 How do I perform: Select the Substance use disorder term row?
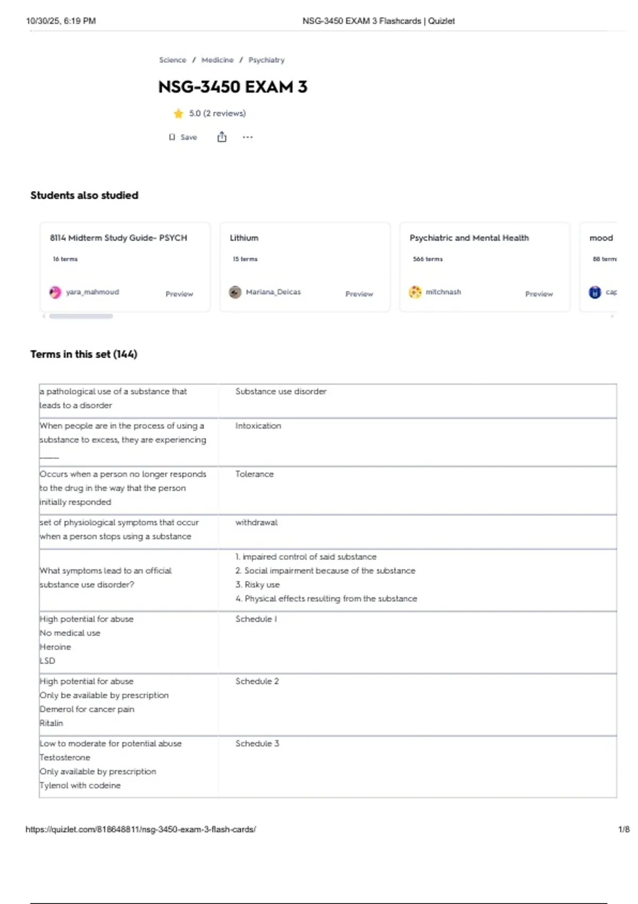pyautogui.click(x=328, y=401)
